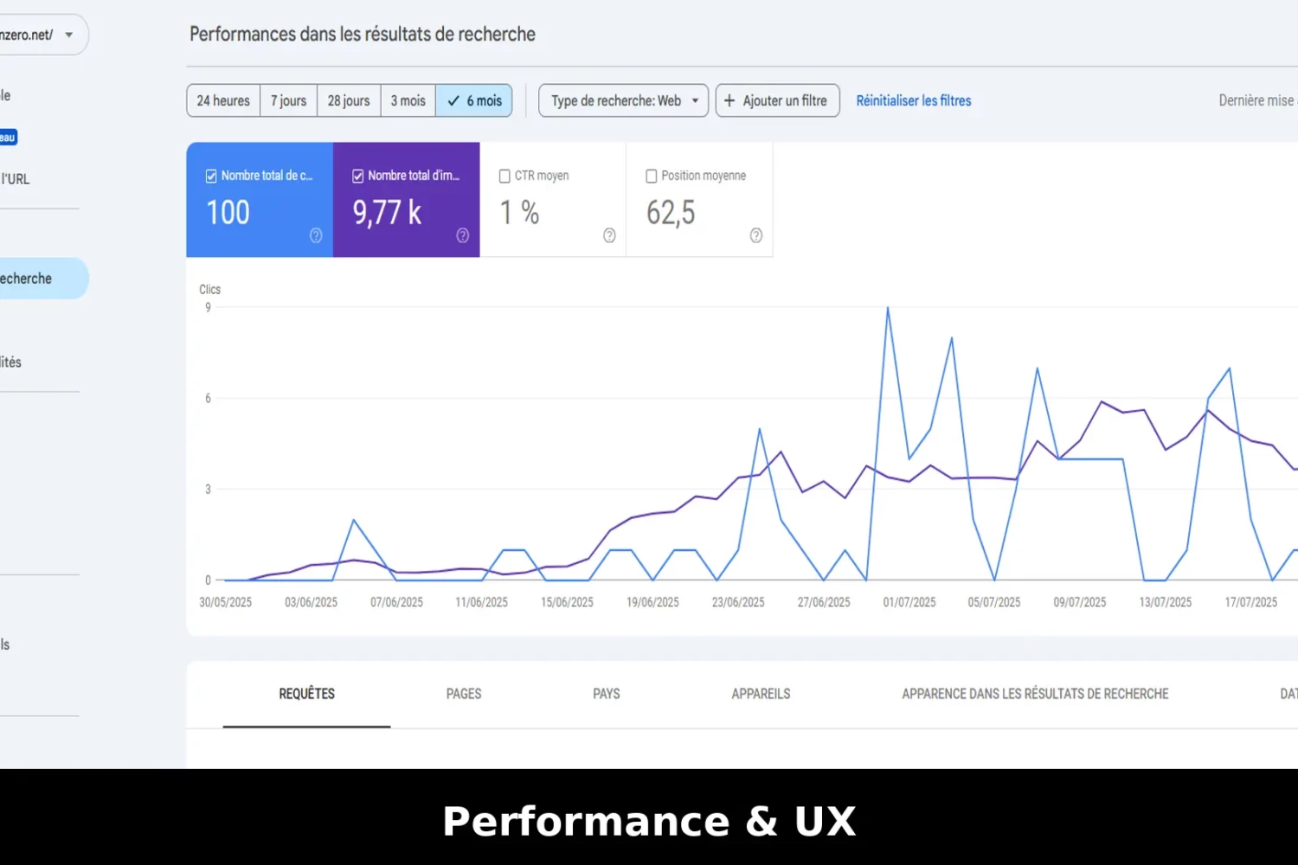Select the 7 jours date range
Screen dimensions: 1298x865
pos(288,100)
